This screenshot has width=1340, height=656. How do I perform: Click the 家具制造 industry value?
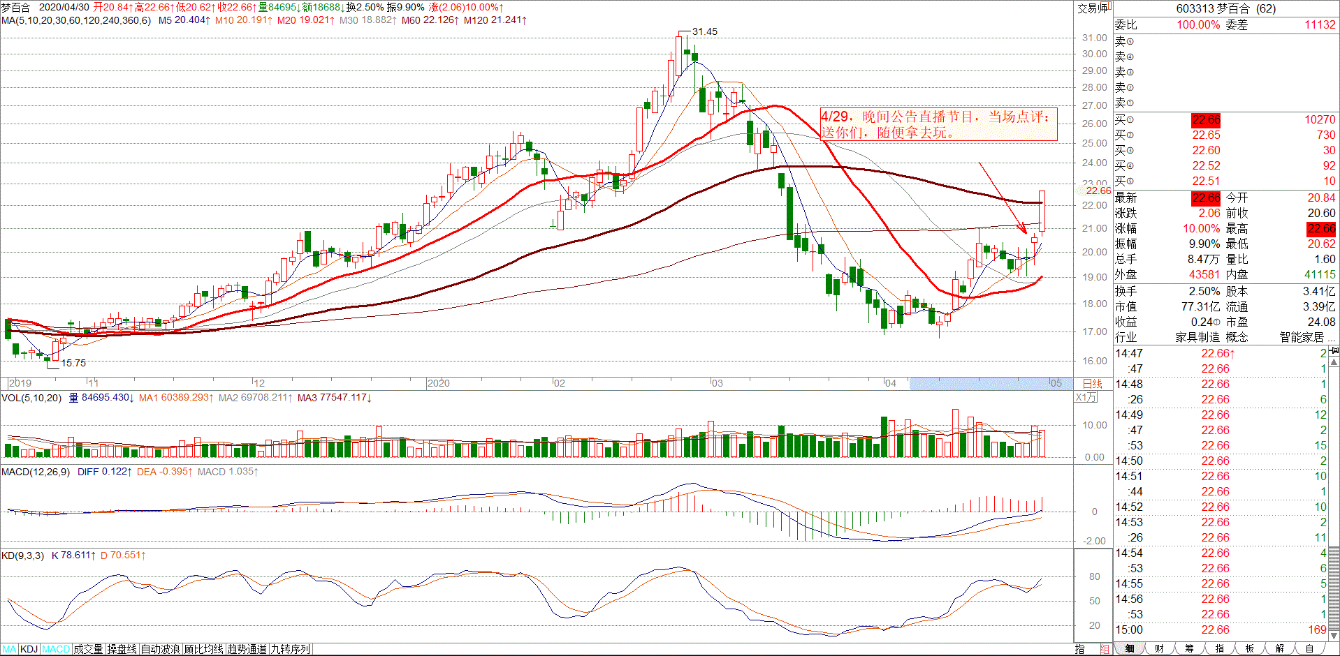(1197, 337)
